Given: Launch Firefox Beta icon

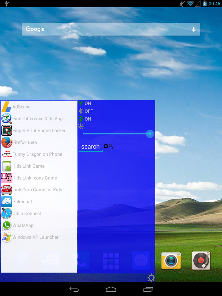Looking at the screenshot, I should [7, 142].
